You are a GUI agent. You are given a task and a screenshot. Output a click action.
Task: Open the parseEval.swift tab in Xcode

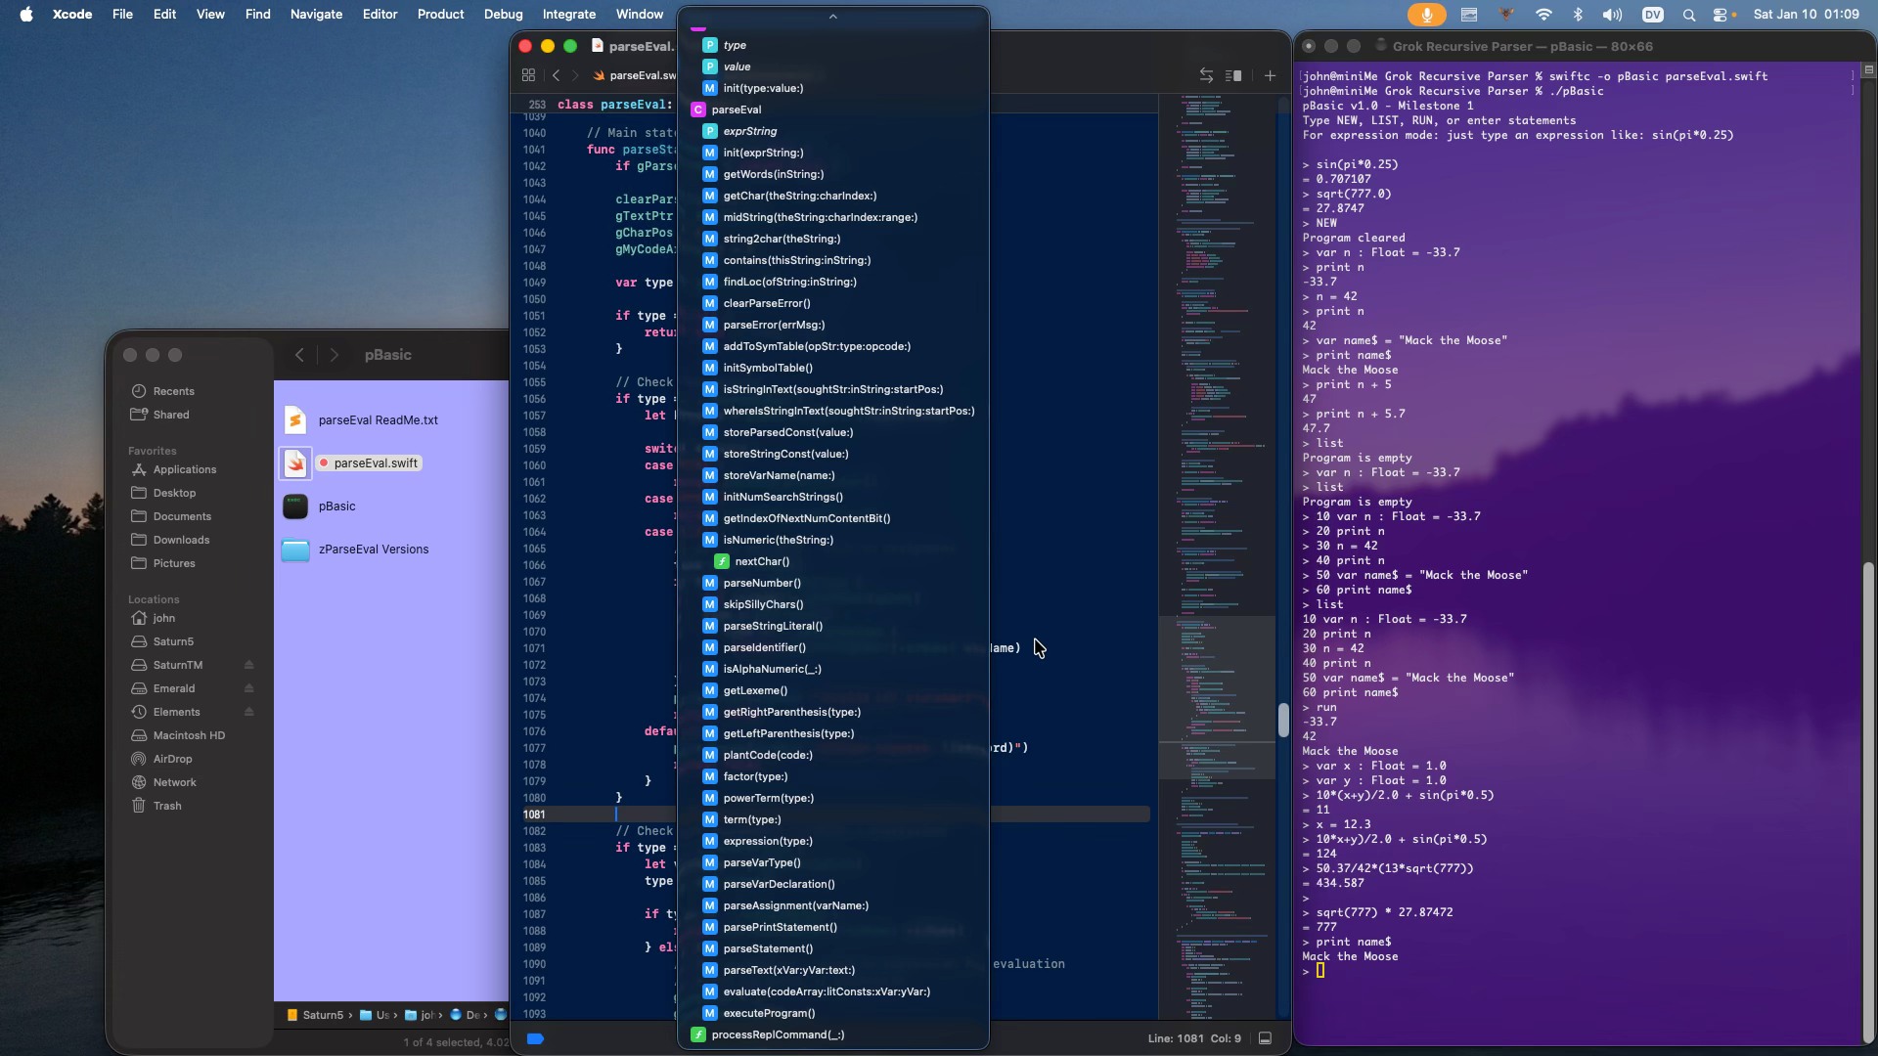[634, 75]
